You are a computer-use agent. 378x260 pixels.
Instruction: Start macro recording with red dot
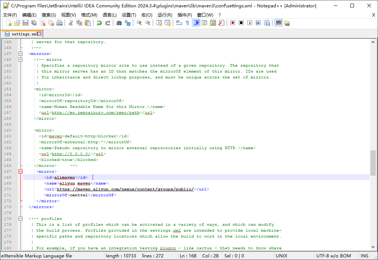[233, 23]
